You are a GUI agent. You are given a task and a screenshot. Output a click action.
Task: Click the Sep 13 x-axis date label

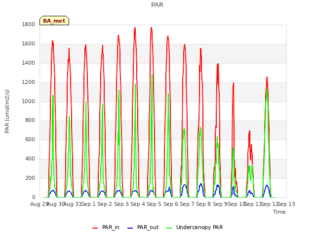pos(286,204)
